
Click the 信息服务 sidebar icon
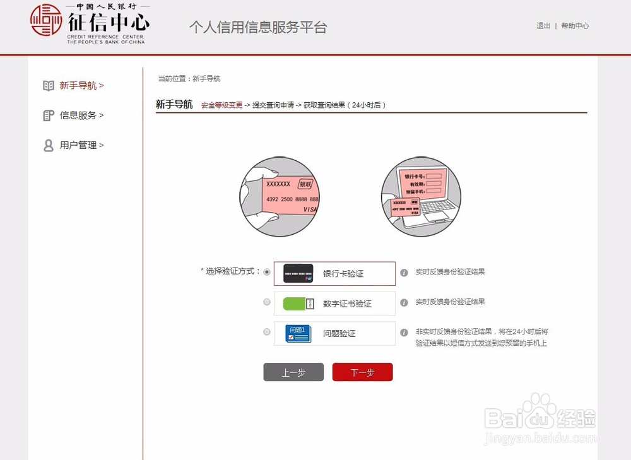click(x=48, y=115)
